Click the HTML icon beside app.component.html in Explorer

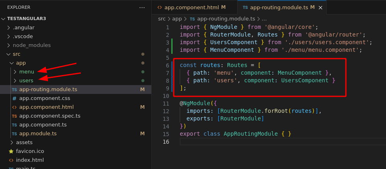click(x=14, y=107)
